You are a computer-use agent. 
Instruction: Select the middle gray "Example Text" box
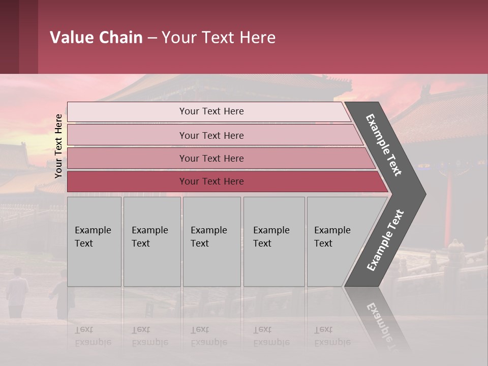[211, 241]
